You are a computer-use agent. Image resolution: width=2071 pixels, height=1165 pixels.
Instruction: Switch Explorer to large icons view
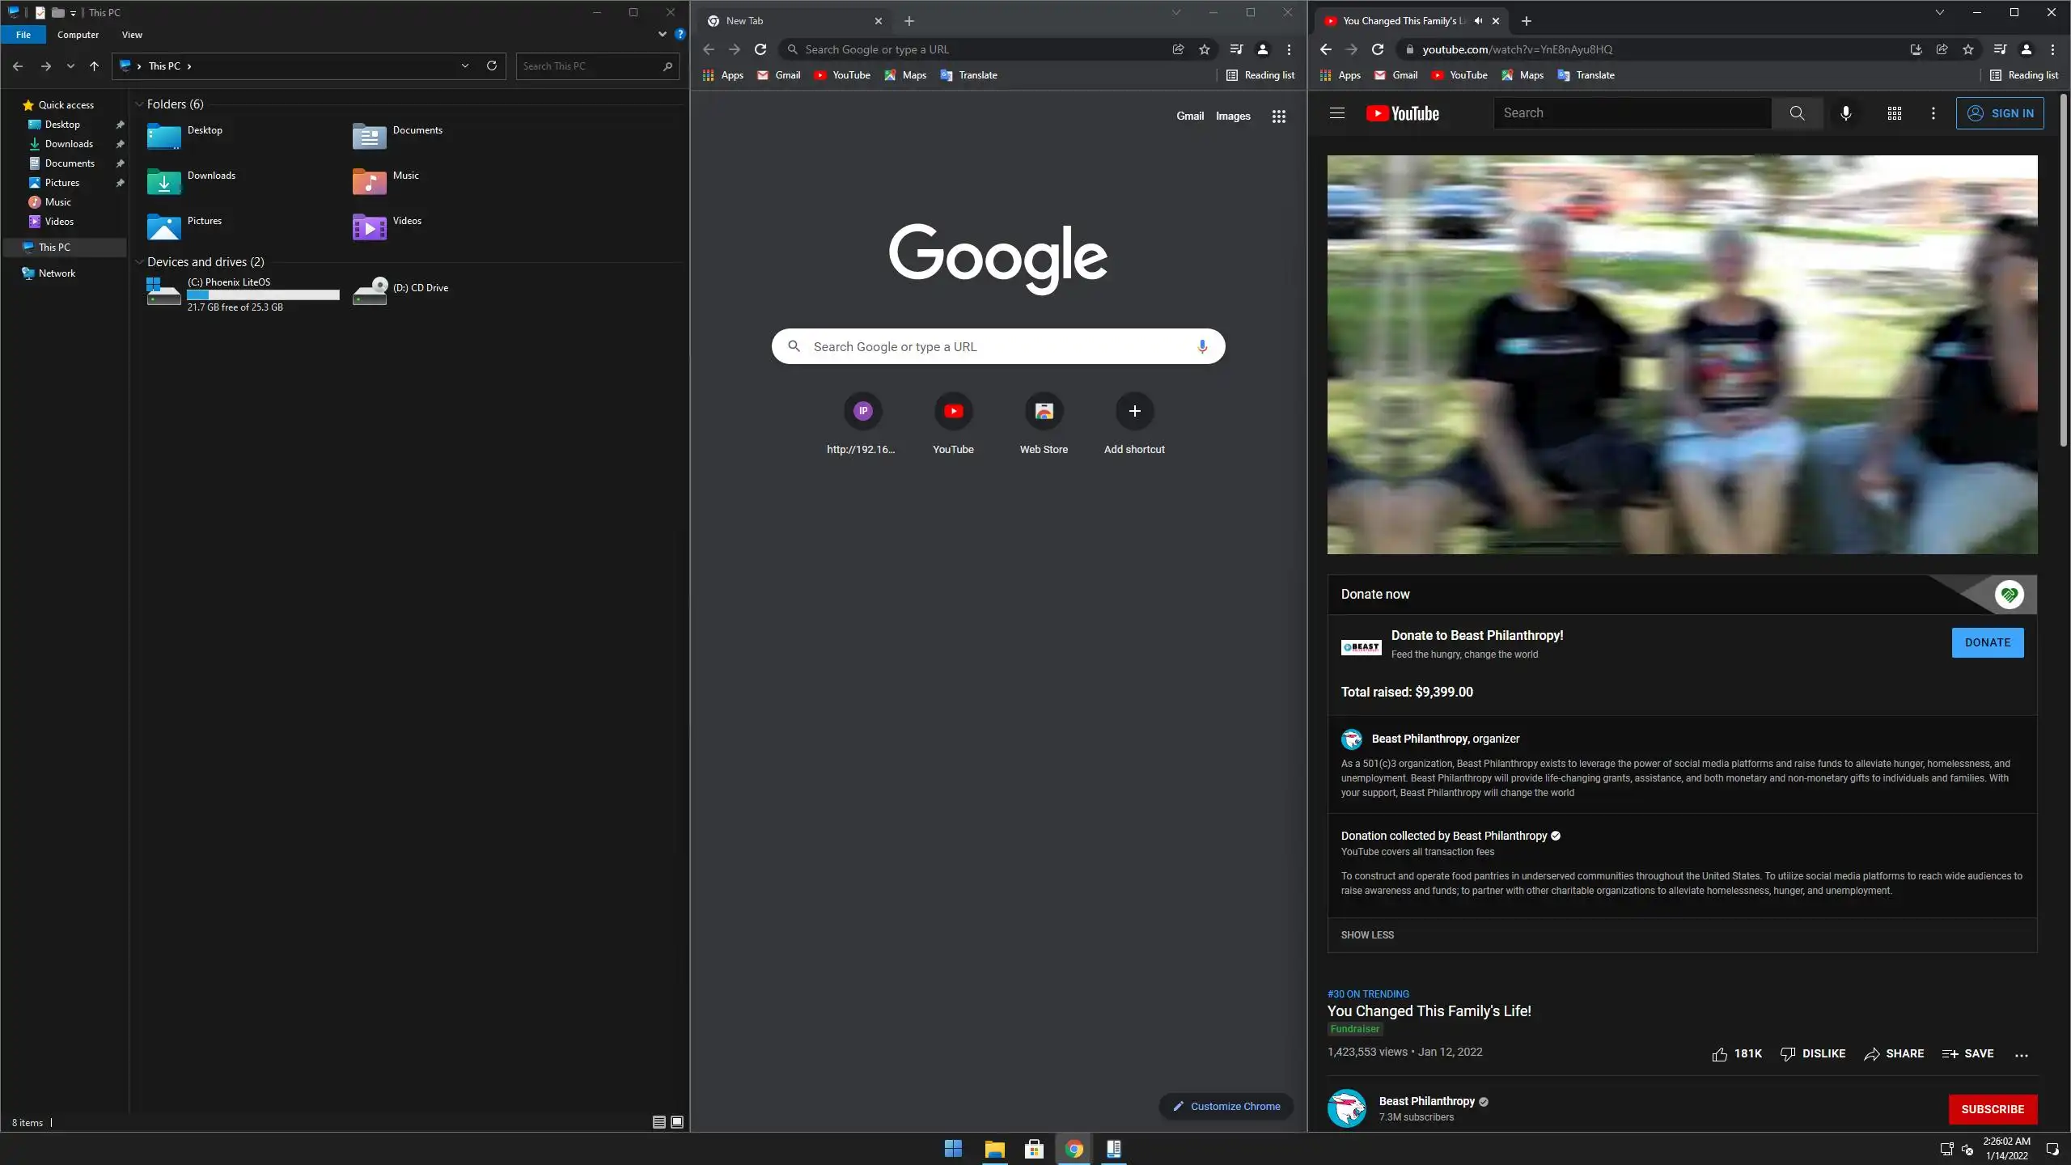[677, 1122]
